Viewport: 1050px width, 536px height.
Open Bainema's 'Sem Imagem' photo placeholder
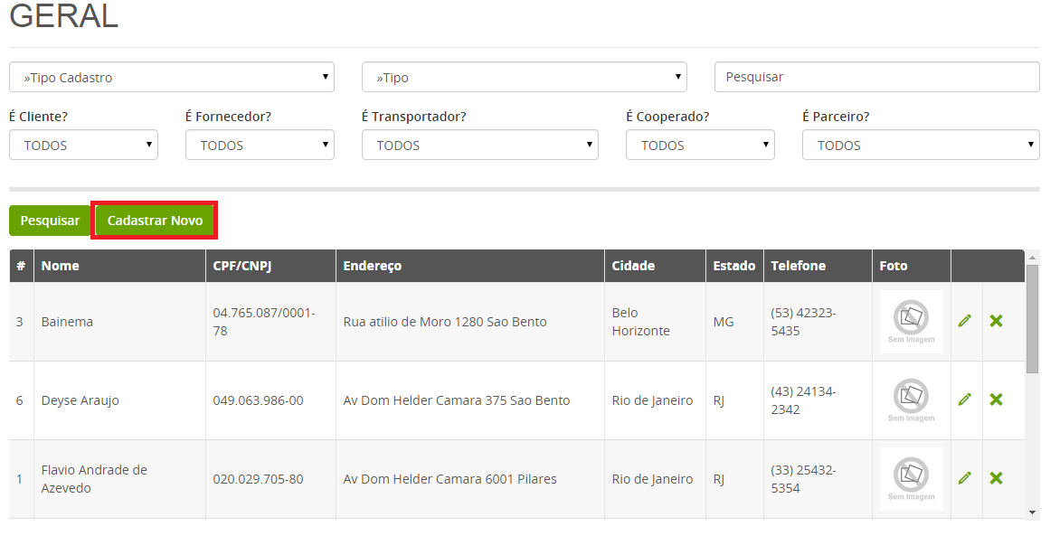[x=911, y=321]
